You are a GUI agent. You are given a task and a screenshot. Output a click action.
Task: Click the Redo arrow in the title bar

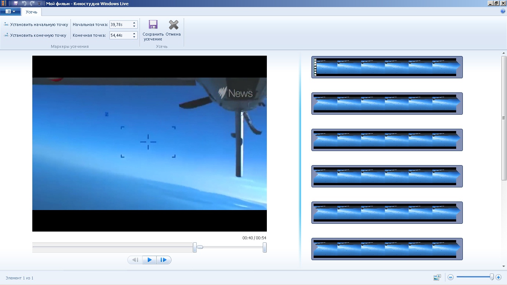click(x=32, y=3)
